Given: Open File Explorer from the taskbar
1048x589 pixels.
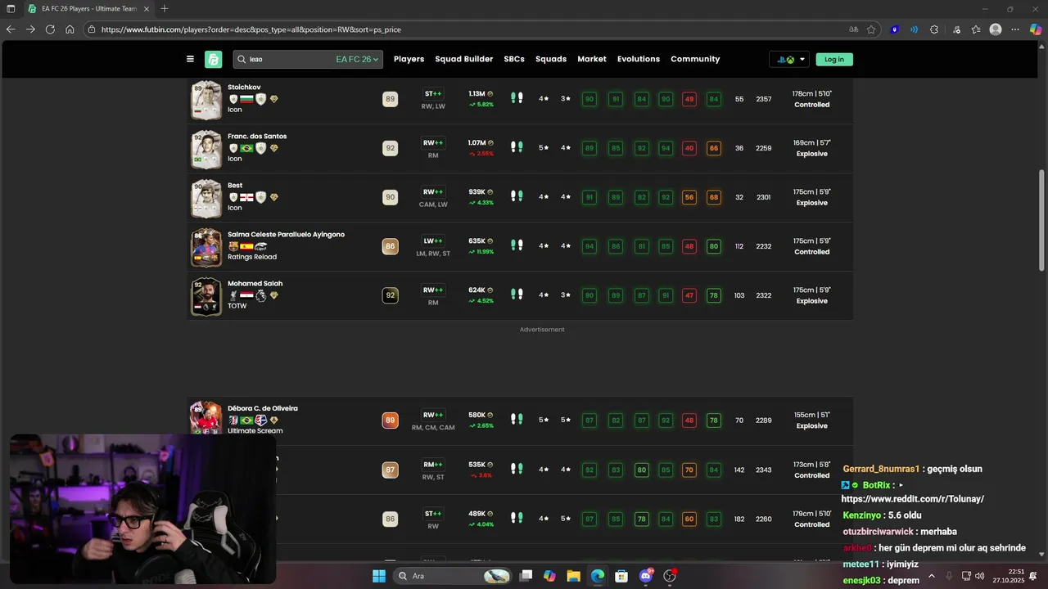Looking at the screenshot, I should coord(573,576).
